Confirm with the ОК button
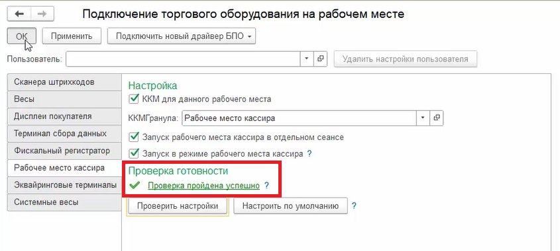The height and width of the screenshot is (251, 560). tap(21, 36)
